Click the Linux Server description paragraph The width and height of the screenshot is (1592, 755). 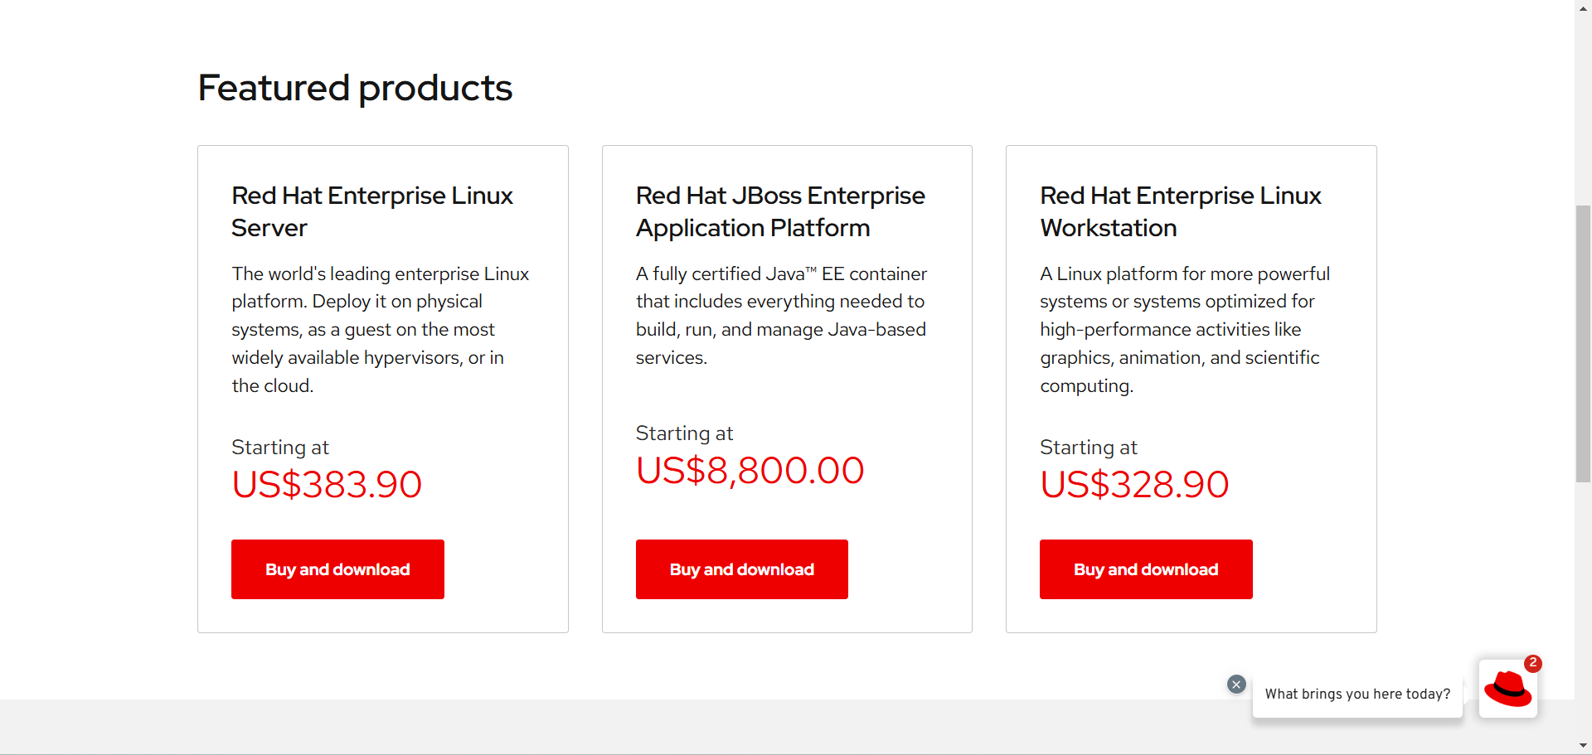381,330
